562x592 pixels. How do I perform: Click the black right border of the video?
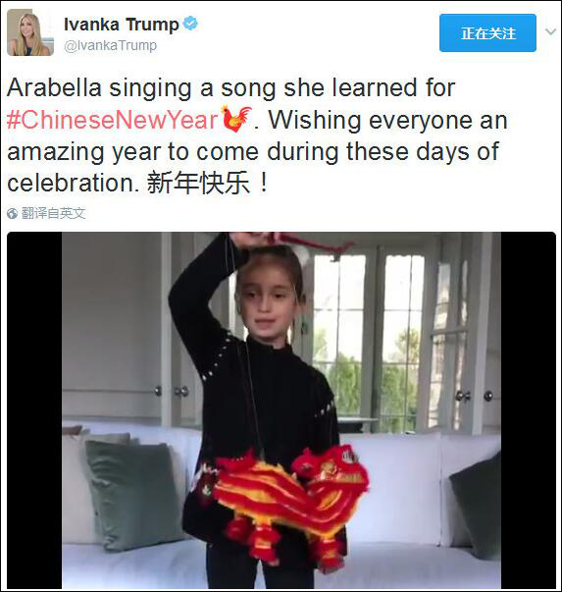click(x=529, y=410)
